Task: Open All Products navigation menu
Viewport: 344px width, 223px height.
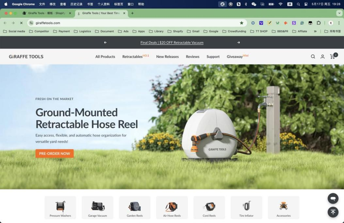Action: (x=105, y=57)
